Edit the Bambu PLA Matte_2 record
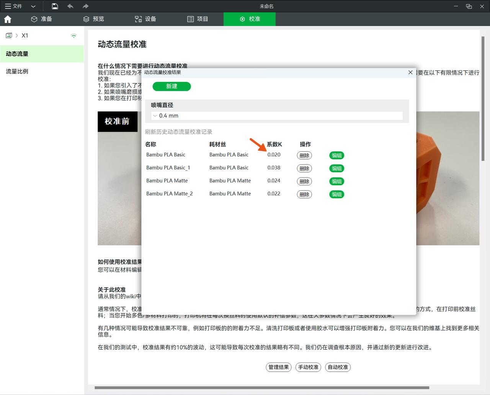The height and width of the screenshot is (395, 490). click(x=337, y=194)
